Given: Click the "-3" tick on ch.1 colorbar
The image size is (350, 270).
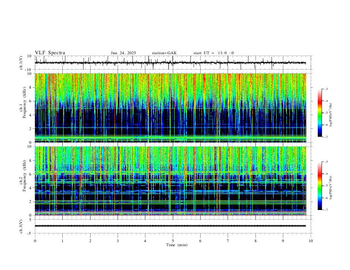Looking at the screenshot, I should point(326,89).
